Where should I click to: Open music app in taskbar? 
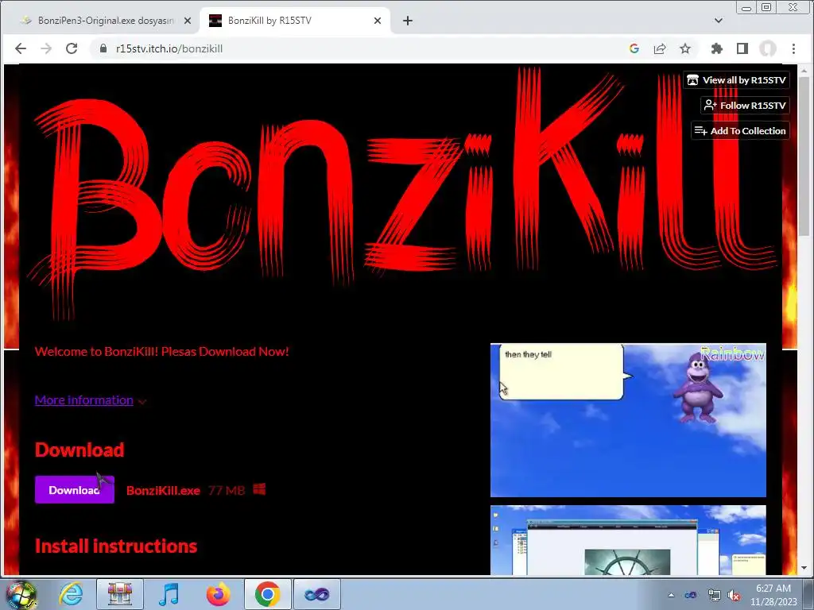169,594
